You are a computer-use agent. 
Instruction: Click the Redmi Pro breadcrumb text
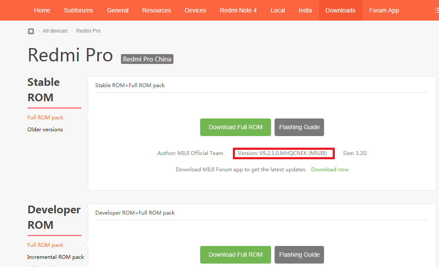point(88,31)
